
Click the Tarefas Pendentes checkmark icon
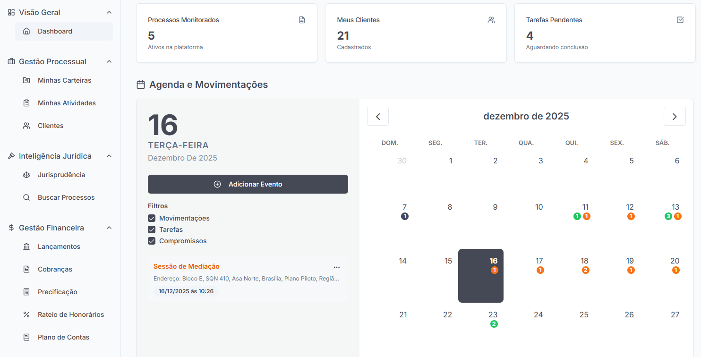680,20
